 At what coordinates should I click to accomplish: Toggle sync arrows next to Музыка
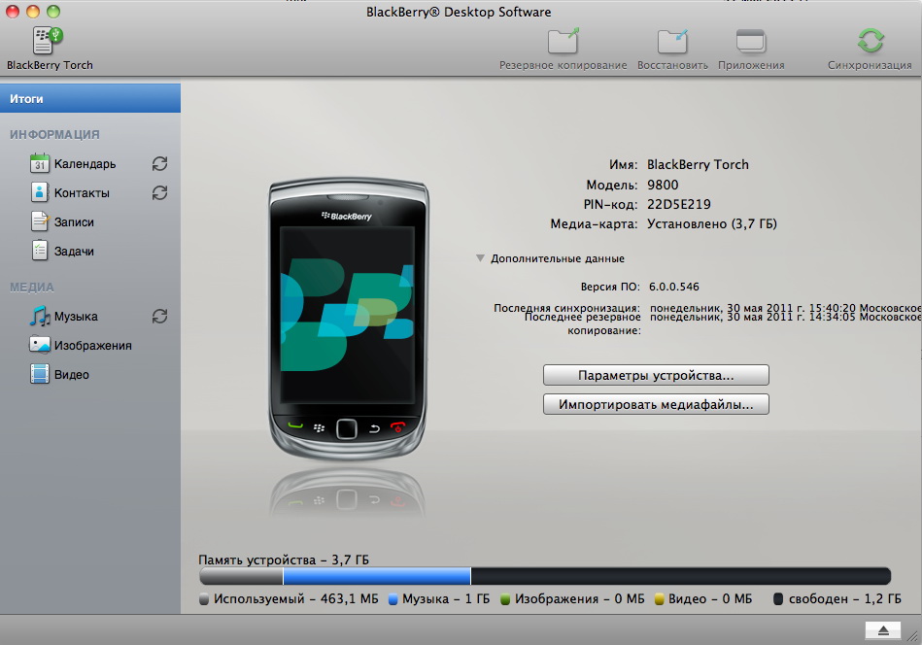pos(160,317)
